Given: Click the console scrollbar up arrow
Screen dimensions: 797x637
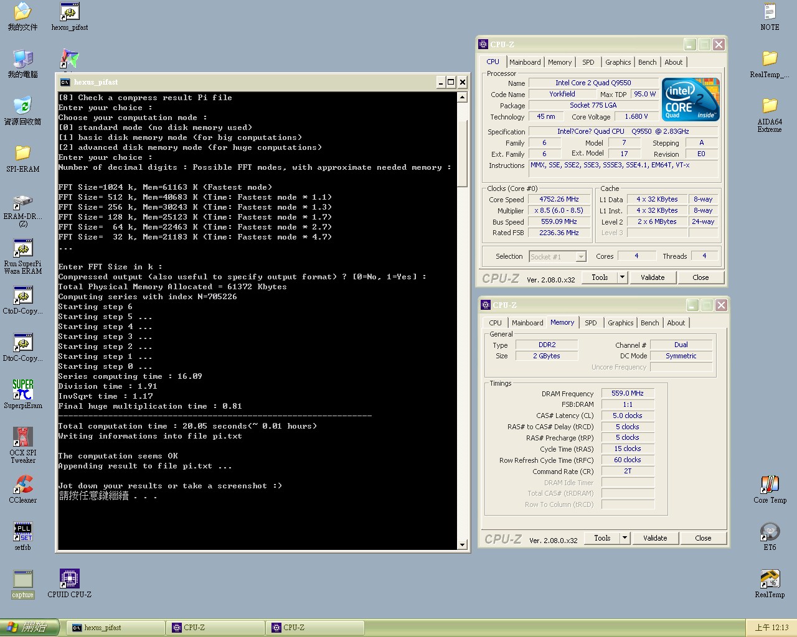Looking at the screenshot, I should click(x=462, y=97).
